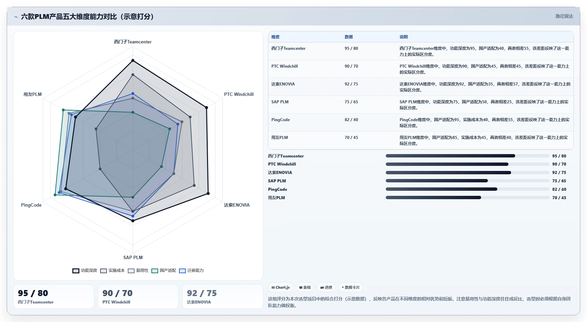
Task: Click the 用友PLM description text in 说明 column
Action: point(483,141)
